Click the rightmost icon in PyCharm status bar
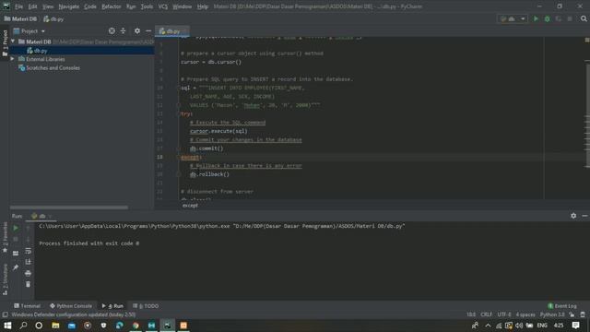Image resolution: width=590 pixels, height=332 pixels. (x=583, y=314)
